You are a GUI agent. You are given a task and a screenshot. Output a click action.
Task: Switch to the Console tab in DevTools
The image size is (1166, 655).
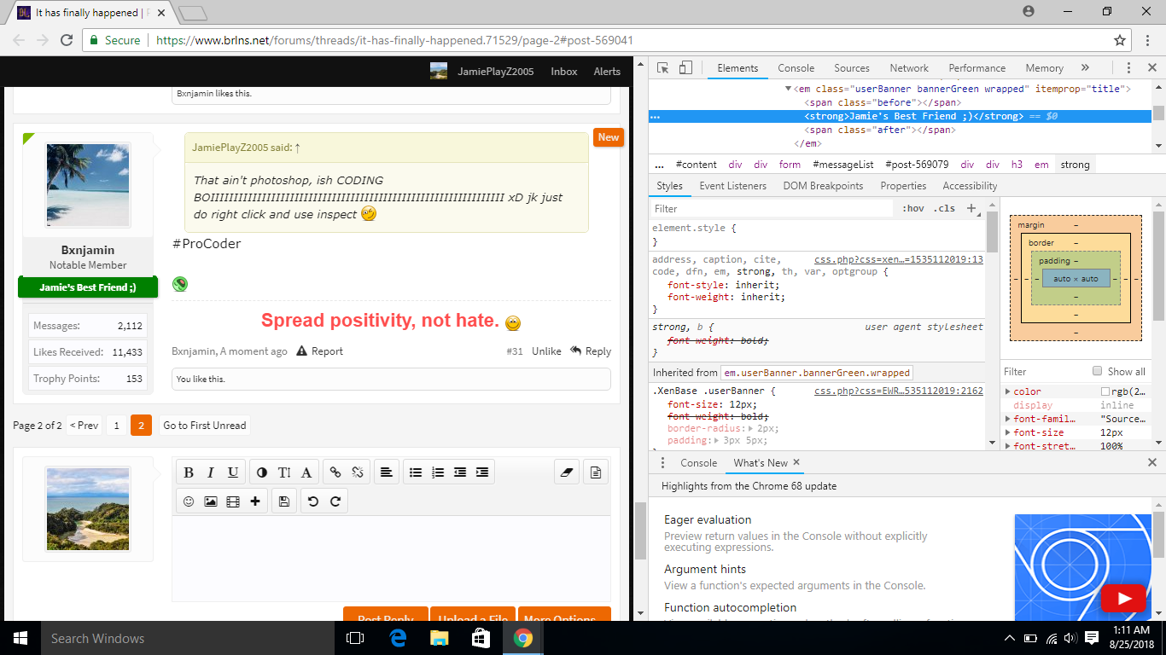tap(796, 68)
